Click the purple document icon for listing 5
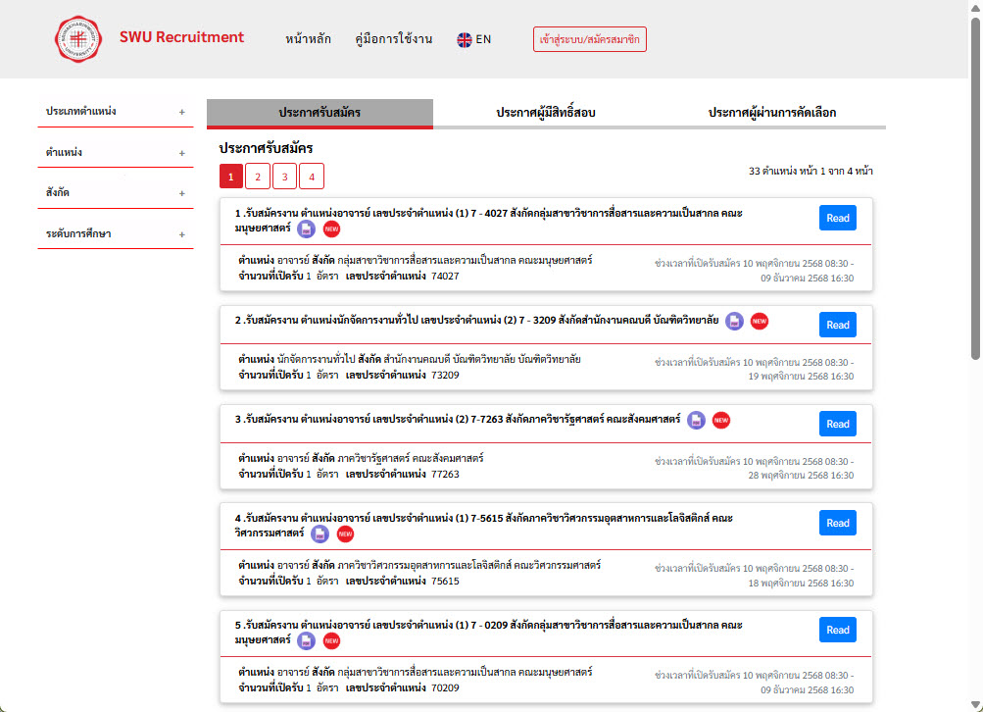Viewport: 983px width, 712px height. tap(306, 640)
